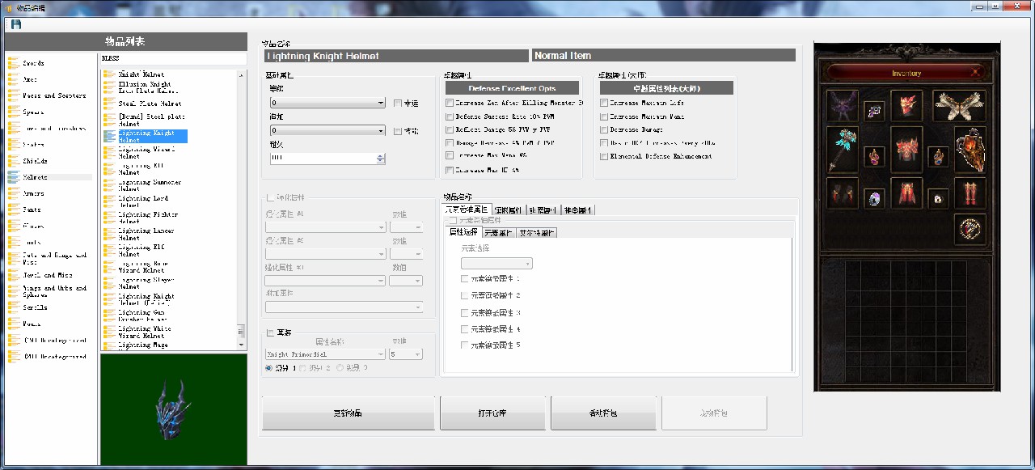Toggle Decrease Damage master option
Screen dimensions: 1035x470
tap(604, 129)
